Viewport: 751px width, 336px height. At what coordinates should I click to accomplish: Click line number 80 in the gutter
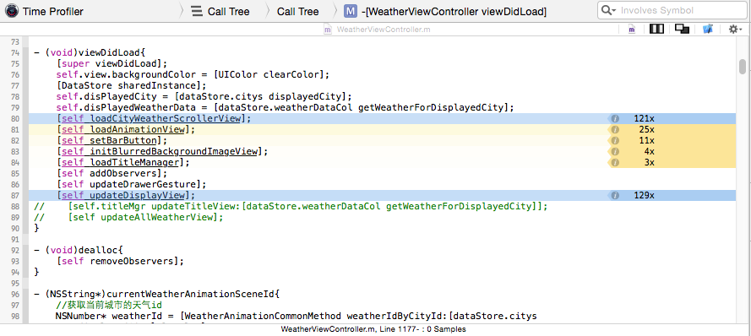click(x=15, y=118)
